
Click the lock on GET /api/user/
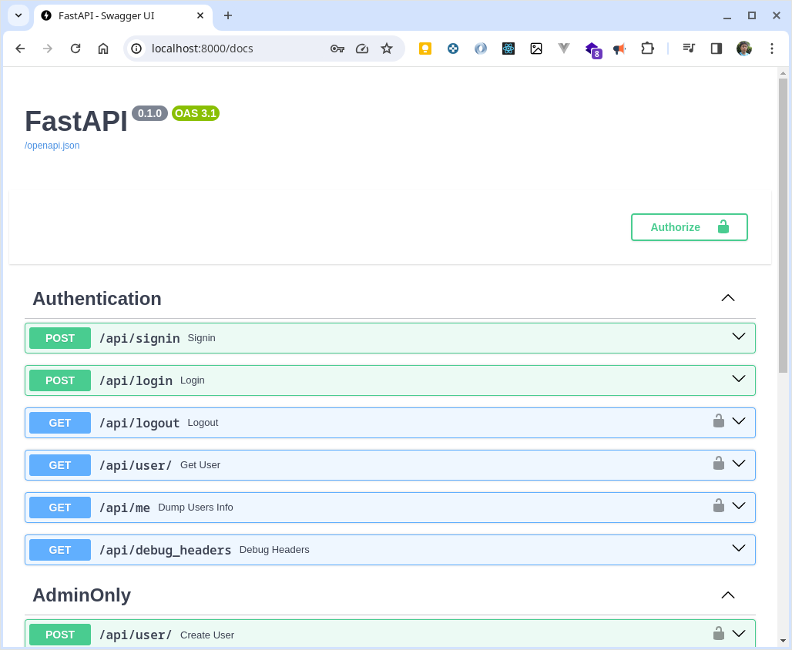click(x=718, y=463)
